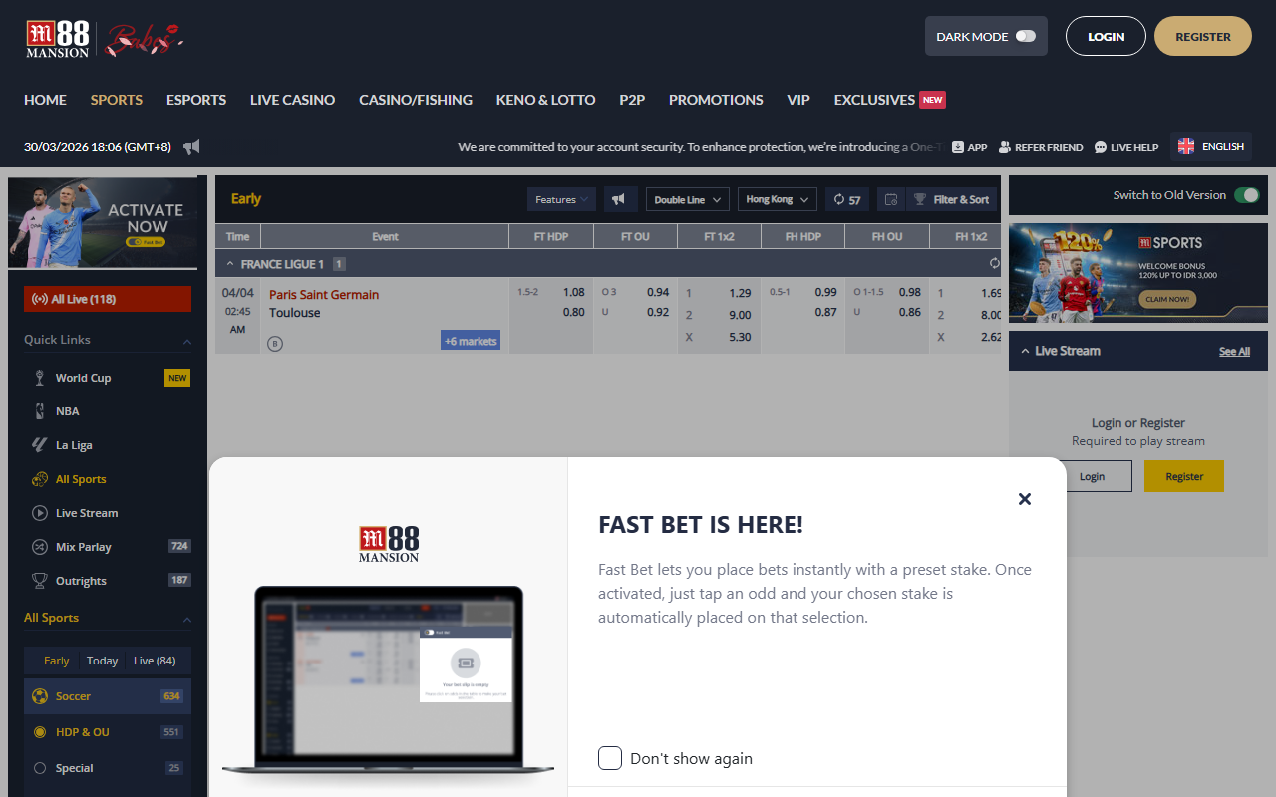This screenshot has height=797, width=1276.
Task: Click the gold Register button in header
Action: click(1202, 36)
